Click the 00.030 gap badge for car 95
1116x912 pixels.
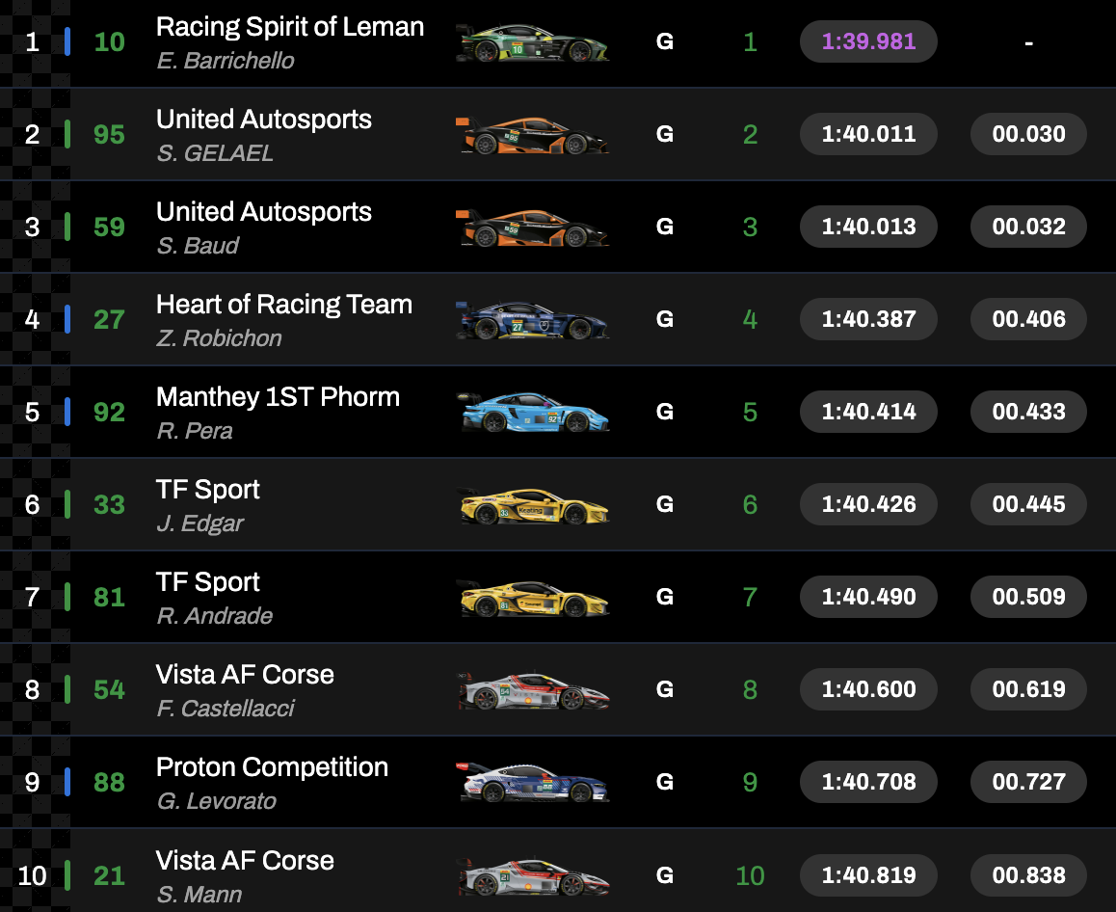click(1028, 134)
